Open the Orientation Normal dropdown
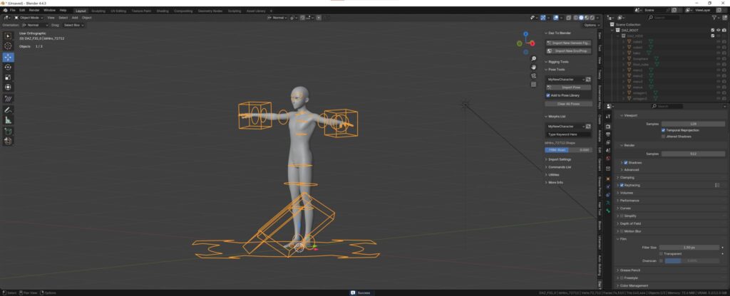 pyautogui.click(x=35, y=25)
